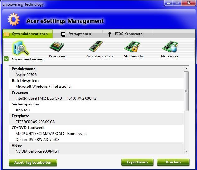Click the Asset-Tag bearbeiten button
Image resolution: width=197 pixels, height=170 pixels.
pos(33,163)
